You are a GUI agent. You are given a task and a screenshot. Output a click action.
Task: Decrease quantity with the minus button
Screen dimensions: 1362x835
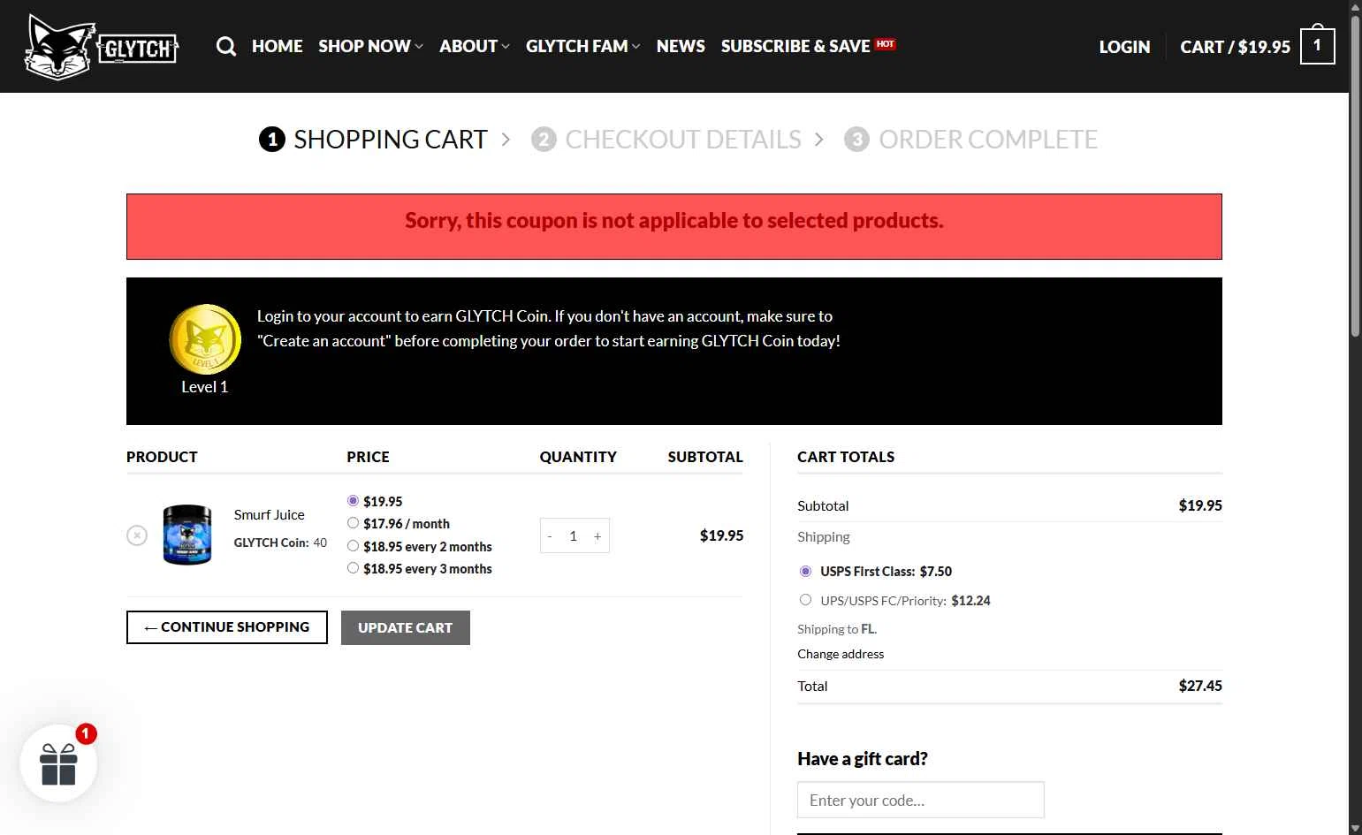coord(550,536)
